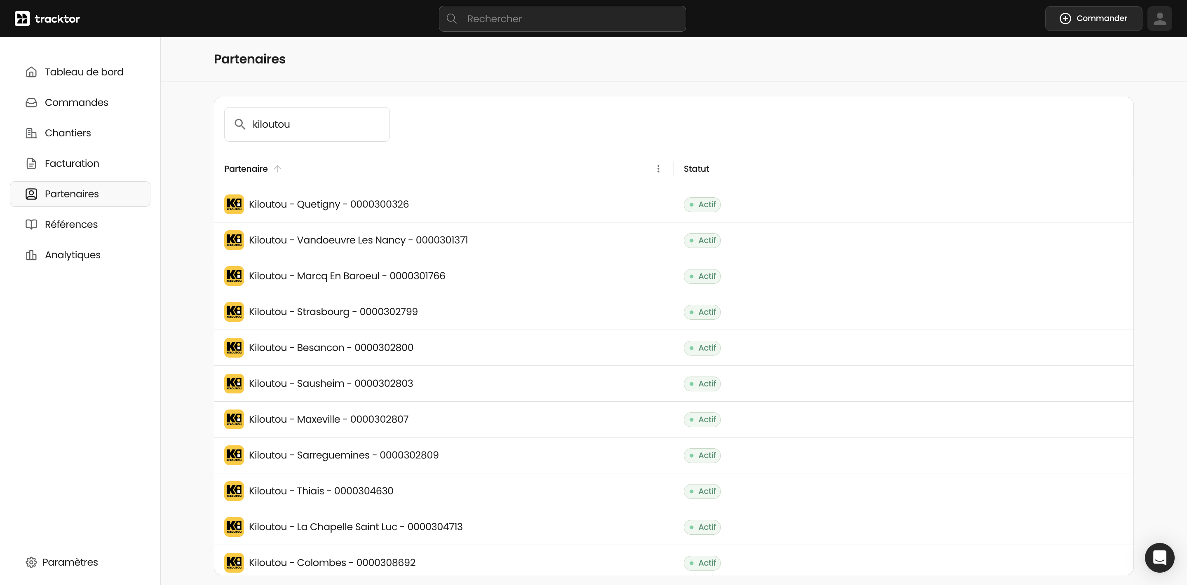Click the partner search magnifier icon

click(239, 124)
